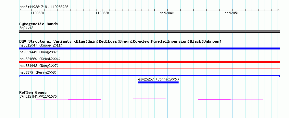Click the 119285k ruler tick label

232,13
